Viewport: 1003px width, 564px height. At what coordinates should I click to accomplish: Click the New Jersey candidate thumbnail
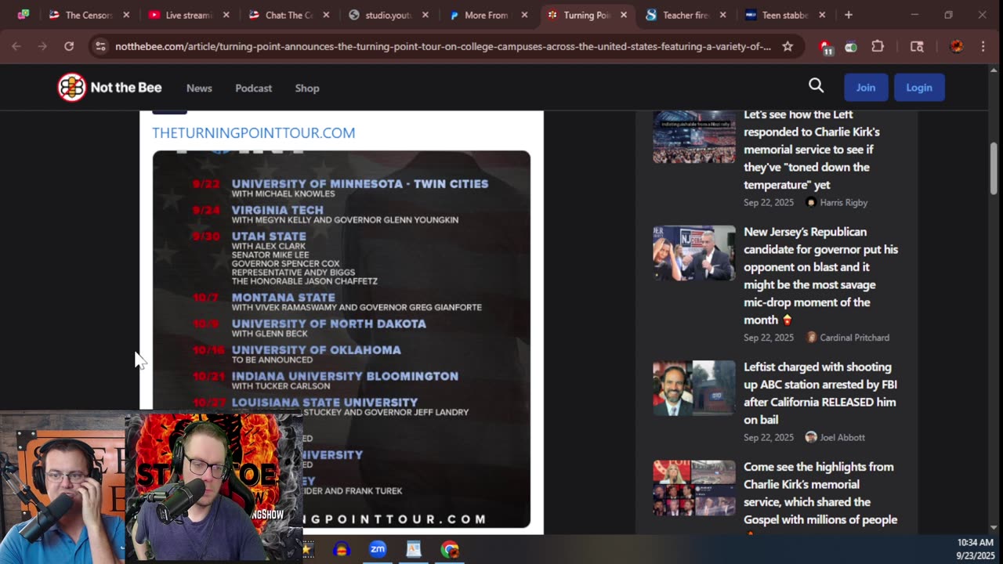[x=694, y=252]
